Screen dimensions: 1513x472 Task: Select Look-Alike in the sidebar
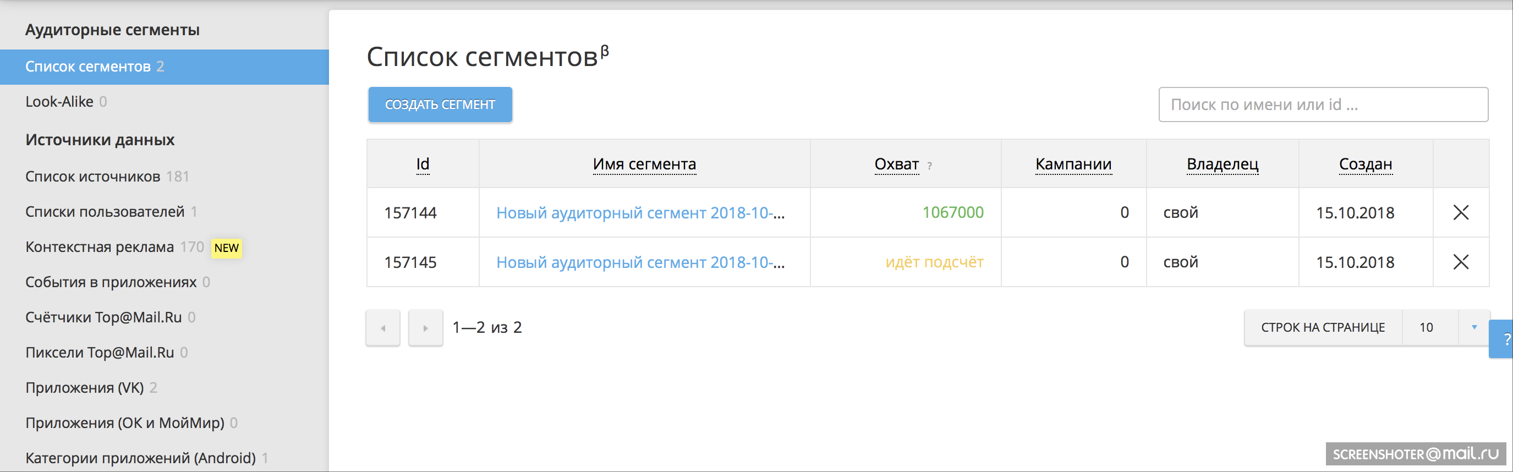coord(59,102)
